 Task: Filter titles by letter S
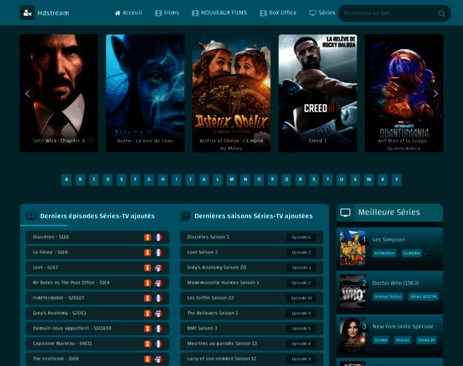pyautogui.click(x=314, y=179)
